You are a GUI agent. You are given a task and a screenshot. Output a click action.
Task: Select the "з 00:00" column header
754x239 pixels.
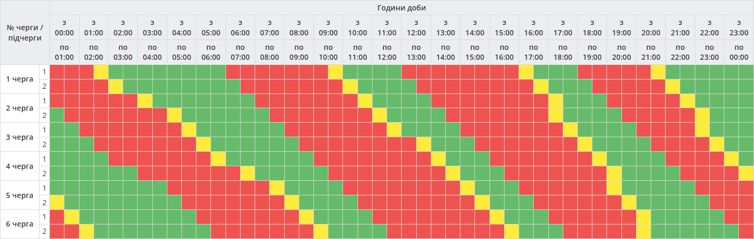coord(64,28)
